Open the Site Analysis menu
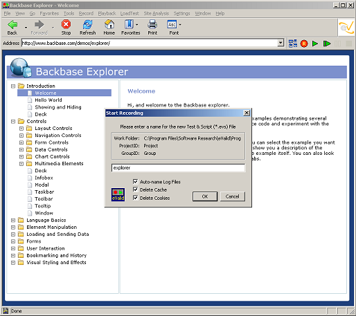356x316 pixels. click(x=157, y=13)
